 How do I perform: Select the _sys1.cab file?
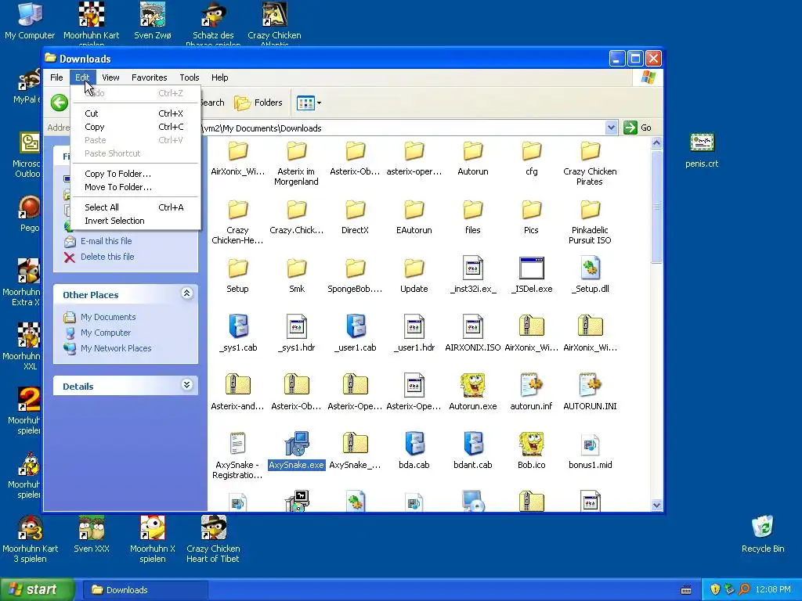[x=238, y=334]
